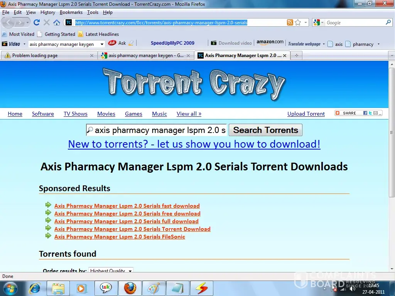Viewport: 395px width, 296px height.
Task: Open Paint from the taskbar
Action: coord(154,288)
